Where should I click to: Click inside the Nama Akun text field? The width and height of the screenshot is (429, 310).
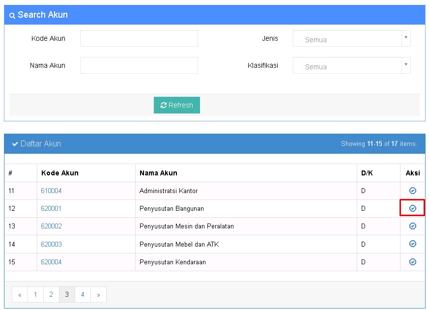139,65
